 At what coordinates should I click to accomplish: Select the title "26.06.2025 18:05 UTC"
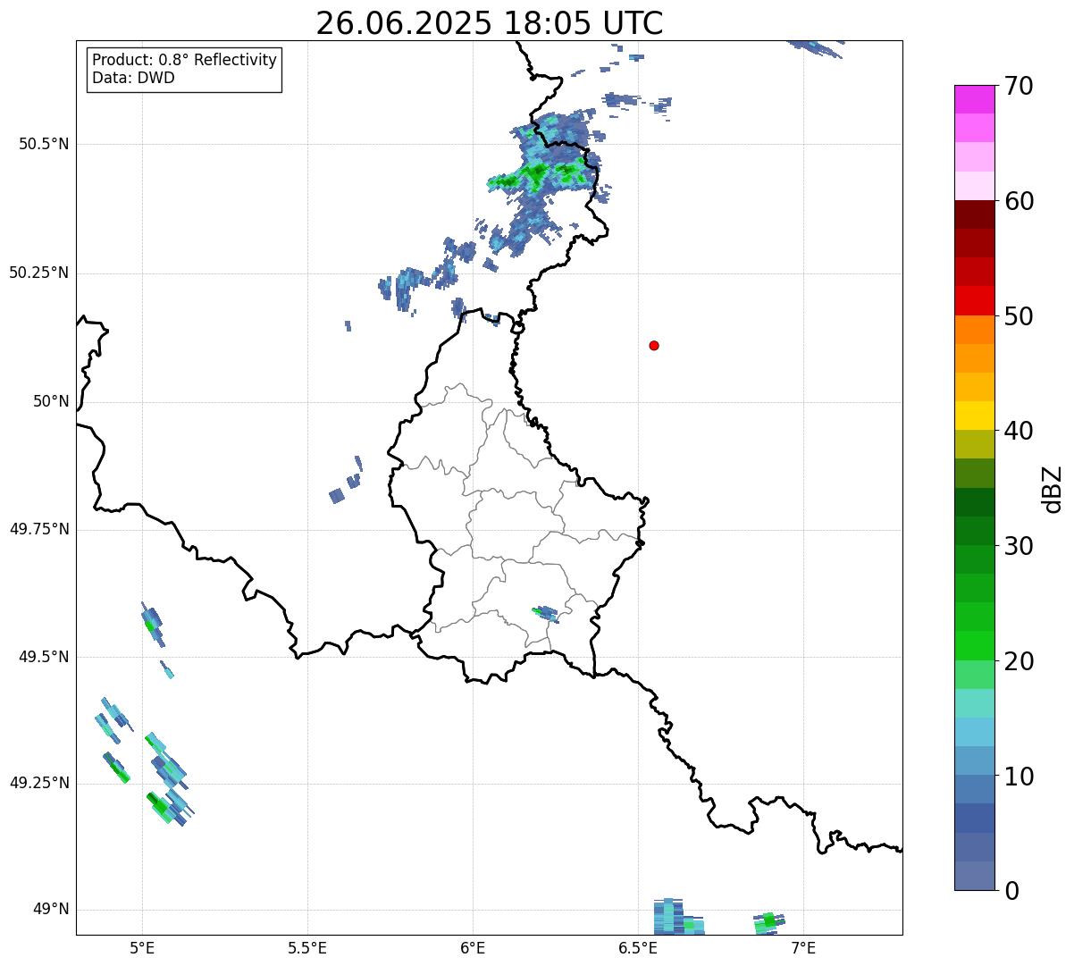tap(489, 22)
